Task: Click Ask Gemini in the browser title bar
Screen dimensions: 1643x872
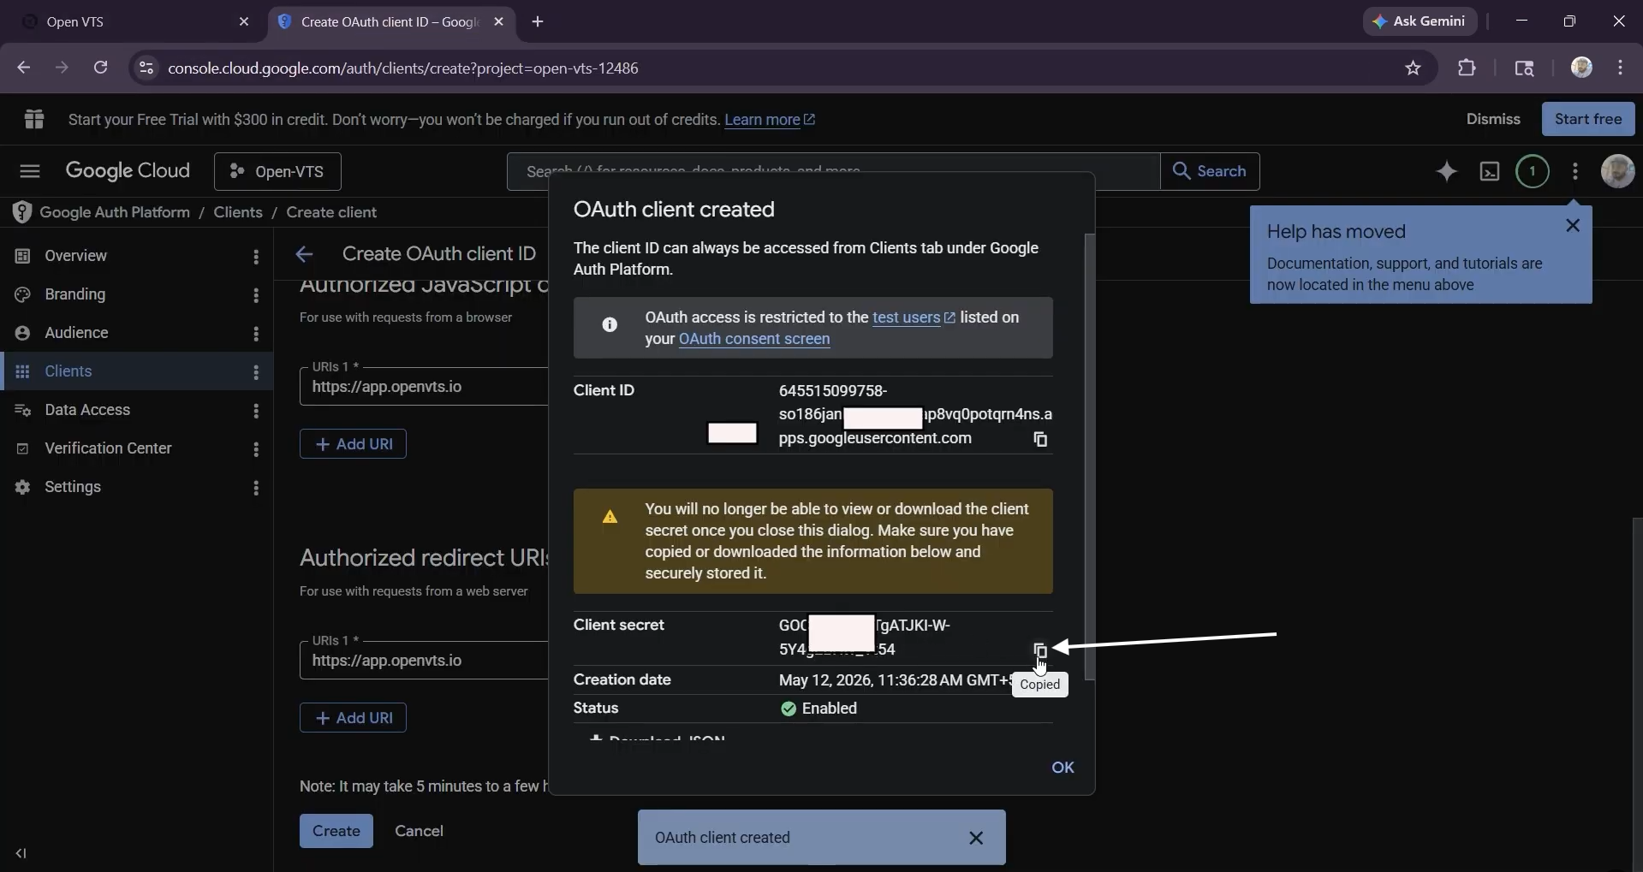Action: tap(1420, 21)
